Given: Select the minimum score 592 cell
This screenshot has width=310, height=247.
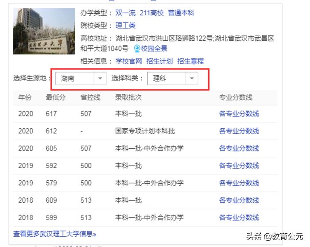Looking at the screenshot, I should (51, 166).
